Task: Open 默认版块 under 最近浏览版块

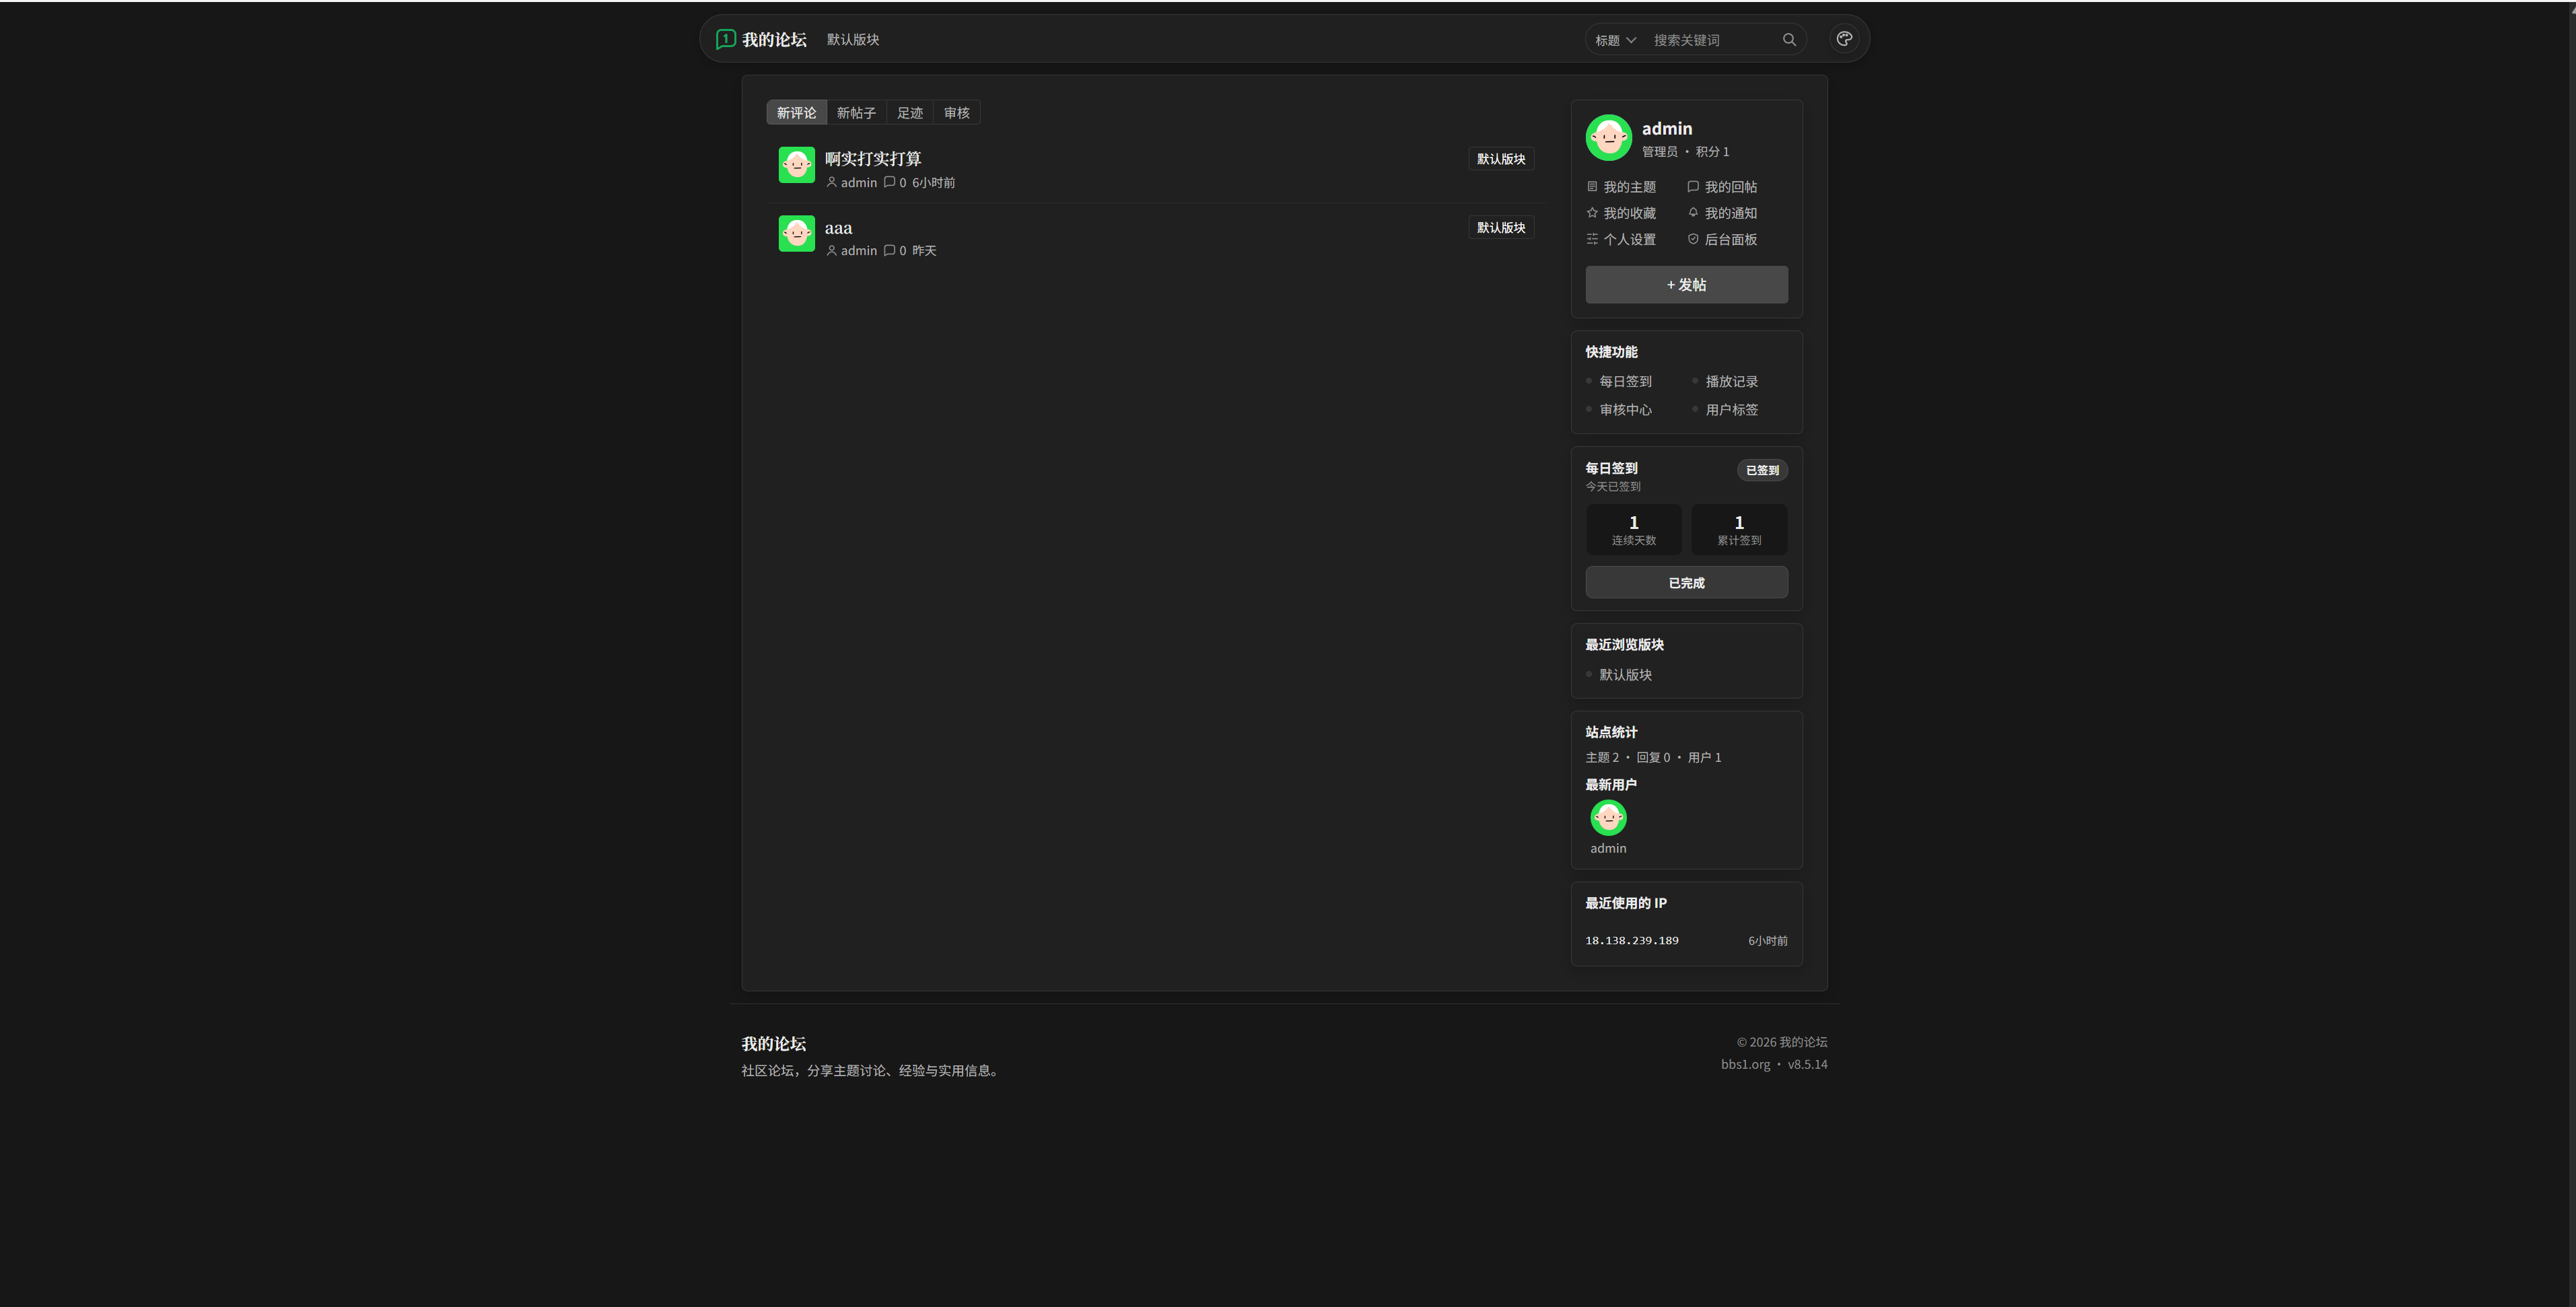Action: pos(1625,675)
